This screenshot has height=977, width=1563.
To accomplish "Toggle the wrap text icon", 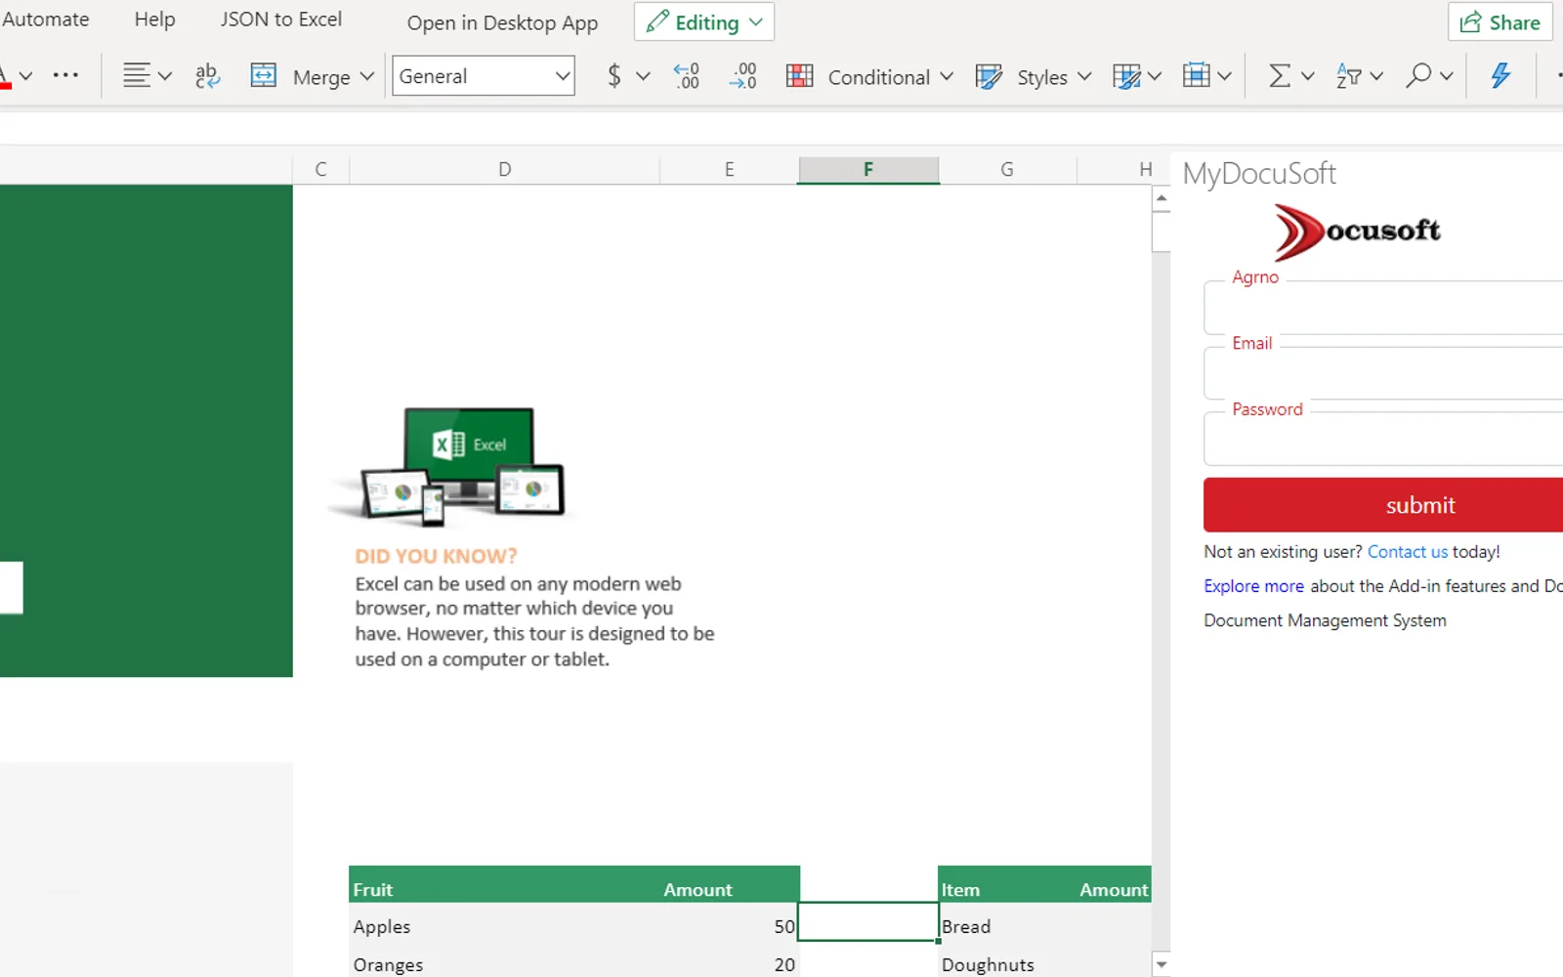I will click(x=207, y=75).
